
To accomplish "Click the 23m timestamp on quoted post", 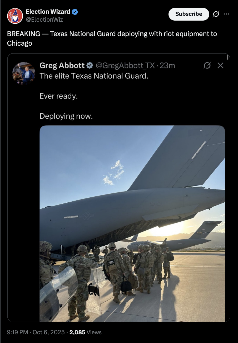I will [x=167, y=65].
